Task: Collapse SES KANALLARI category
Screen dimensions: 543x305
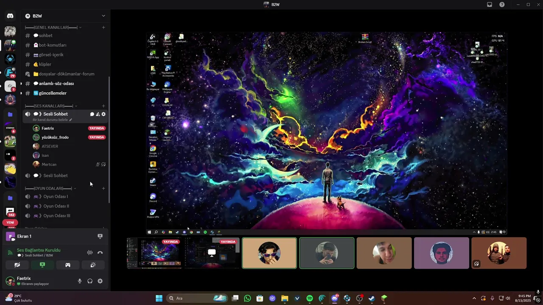Action: 51,106
